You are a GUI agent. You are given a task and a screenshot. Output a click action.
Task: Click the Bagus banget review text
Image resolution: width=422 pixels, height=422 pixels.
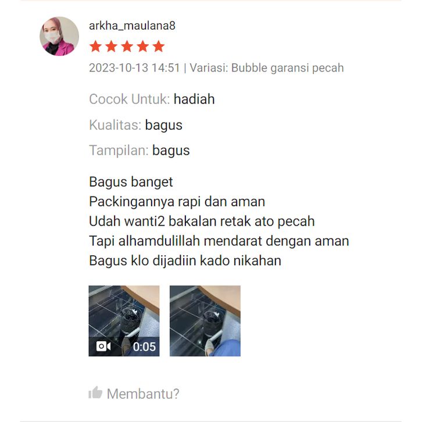point(131,182)
